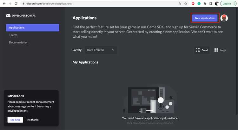Click the New Application button
Viewport: 238px width, 130px height.
205,18
